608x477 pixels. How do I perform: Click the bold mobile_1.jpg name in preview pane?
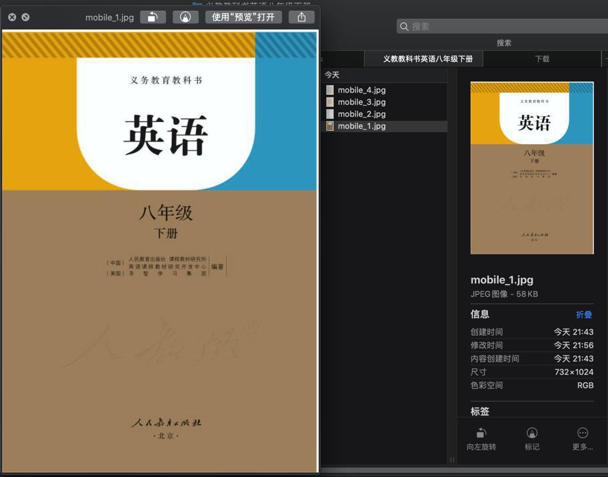tap(502, 280)
